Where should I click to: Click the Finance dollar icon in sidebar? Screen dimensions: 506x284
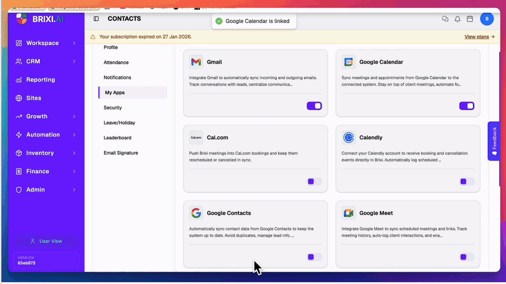(19, 171)
